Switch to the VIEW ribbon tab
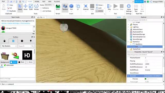165x93 pixels. tap(50, 2)
